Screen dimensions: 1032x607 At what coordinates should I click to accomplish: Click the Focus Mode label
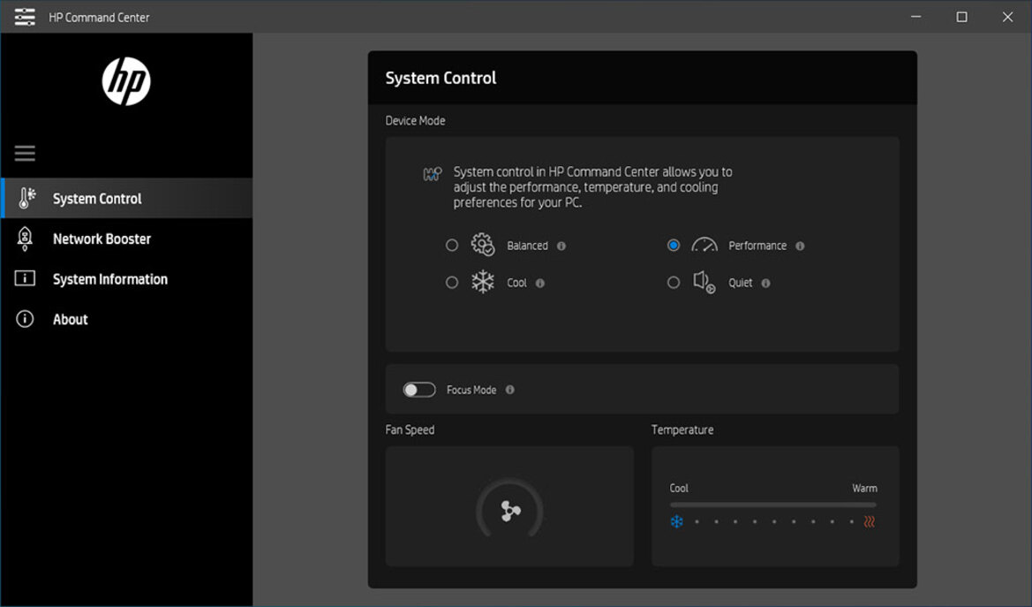(471, 390)
